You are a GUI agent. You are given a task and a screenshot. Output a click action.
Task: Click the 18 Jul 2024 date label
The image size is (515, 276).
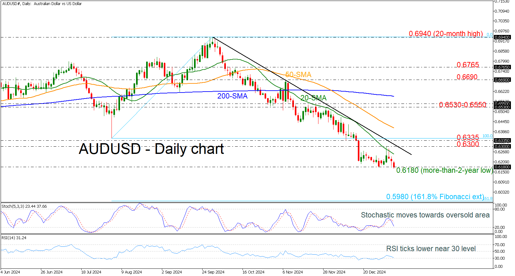91,272
